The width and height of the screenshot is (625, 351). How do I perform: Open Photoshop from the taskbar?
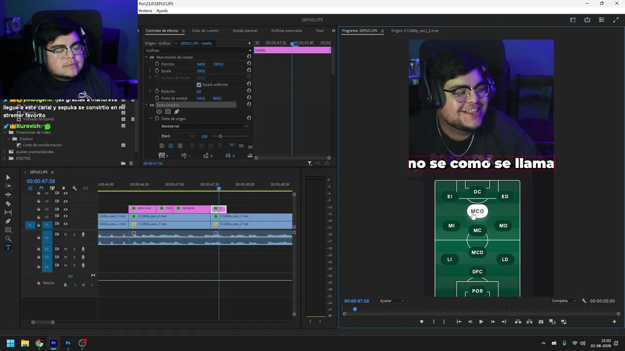click(x=68, y=343)
